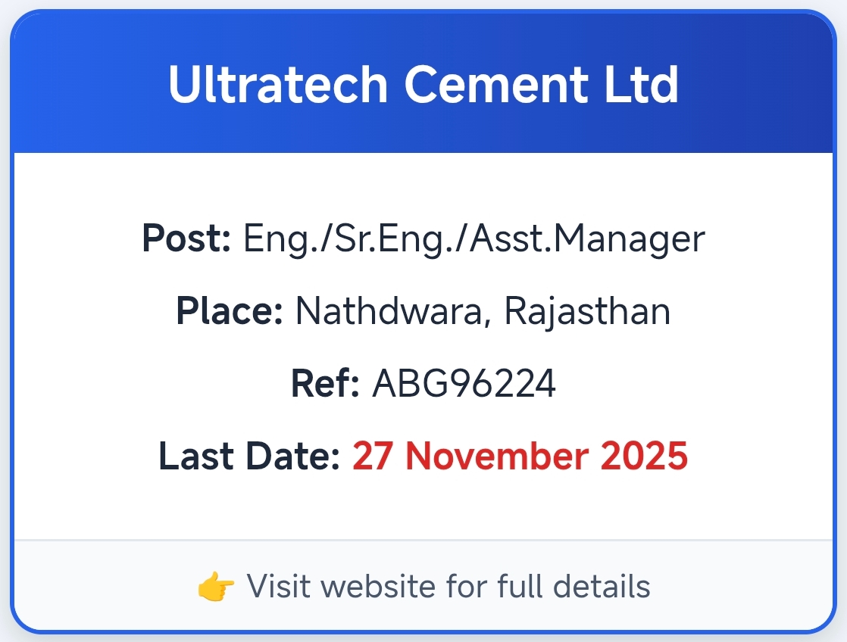
Task: Click the word Ultratech in the header
Action: pos(277,84)
